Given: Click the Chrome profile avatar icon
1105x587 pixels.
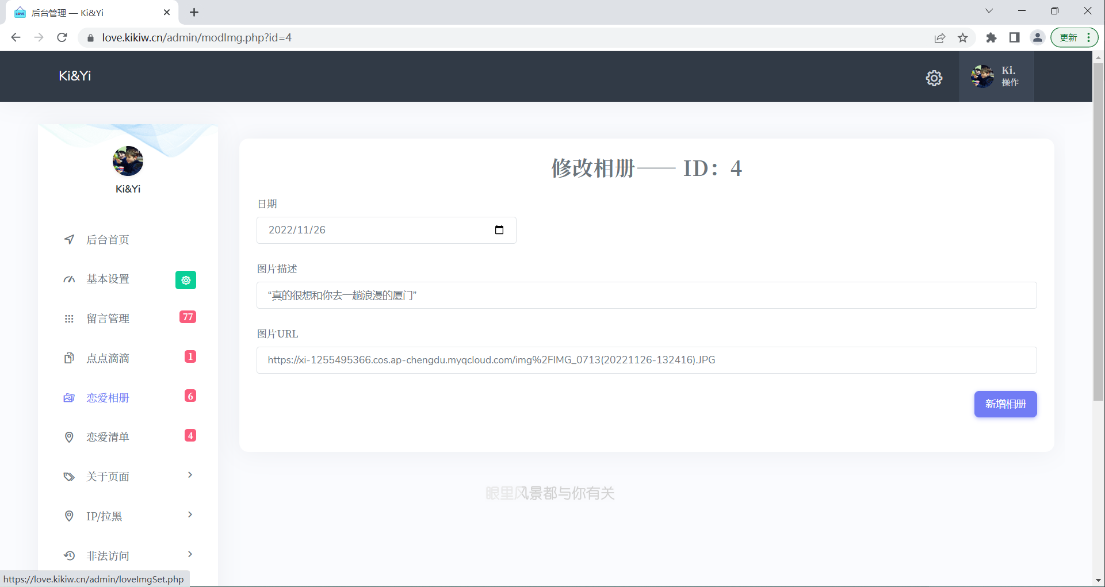Looking at the screenshot, I should click(1037, 38).
